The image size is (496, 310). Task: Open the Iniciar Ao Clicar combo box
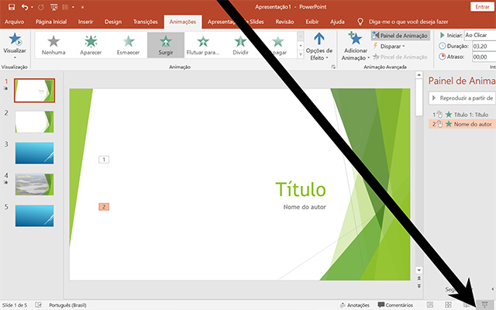(x=480, y=36)
